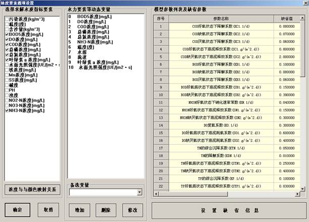Select 水深 entry in dynamic variables list

point(83,52)
